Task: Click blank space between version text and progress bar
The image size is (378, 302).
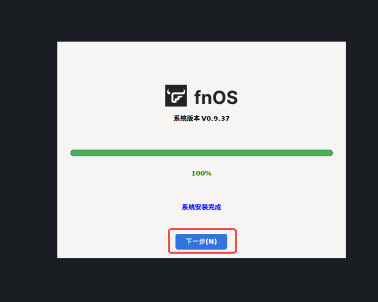Action: [201, 136]
